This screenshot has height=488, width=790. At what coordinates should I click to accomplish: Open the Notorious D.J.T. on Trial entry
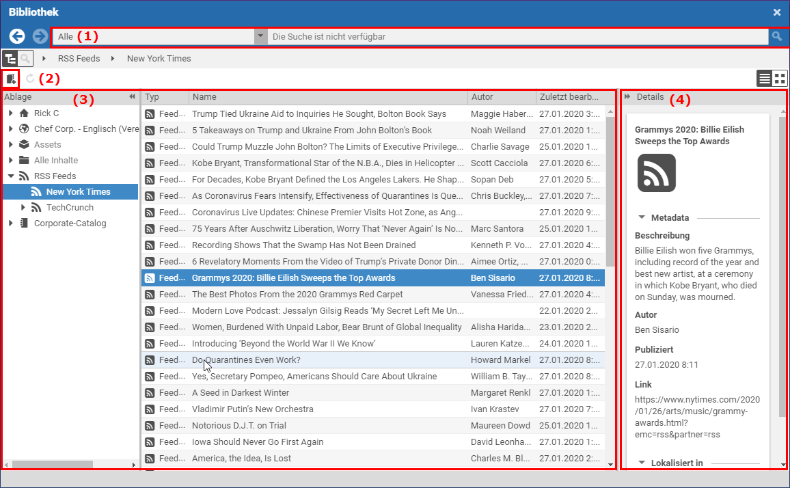pyautogui.click(x=239, y=426)
